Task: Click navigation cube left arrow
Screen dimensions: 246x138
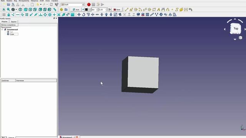Action: pos(224,29)
